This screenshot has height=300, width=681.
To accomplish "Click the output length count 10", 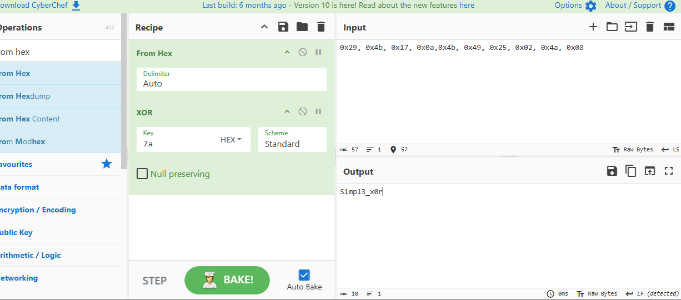I will tap(349, 294).
